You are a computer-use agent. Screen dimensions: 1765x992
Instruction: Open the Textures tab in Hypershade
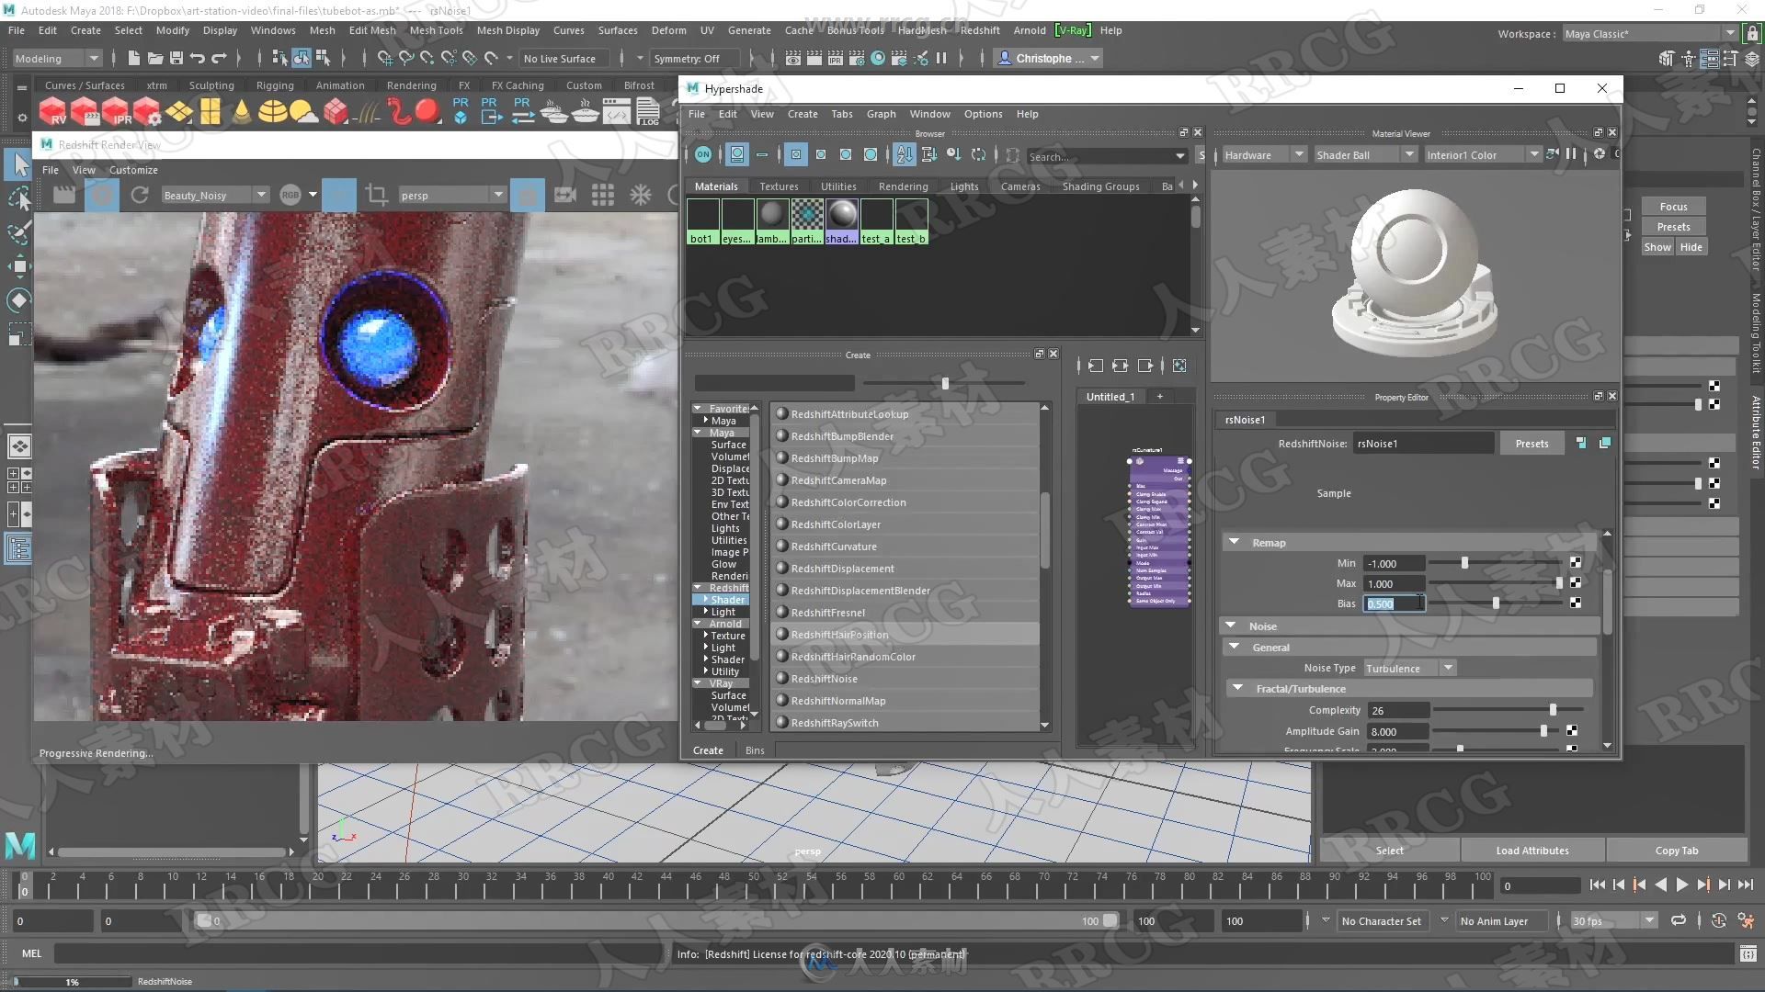(x=777, y=186)
